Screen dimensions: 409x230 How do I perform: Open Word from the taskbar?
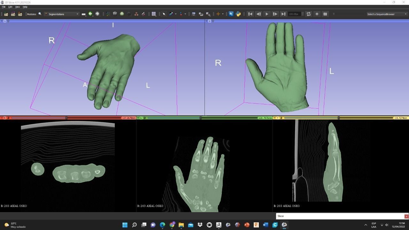(266, 225)
